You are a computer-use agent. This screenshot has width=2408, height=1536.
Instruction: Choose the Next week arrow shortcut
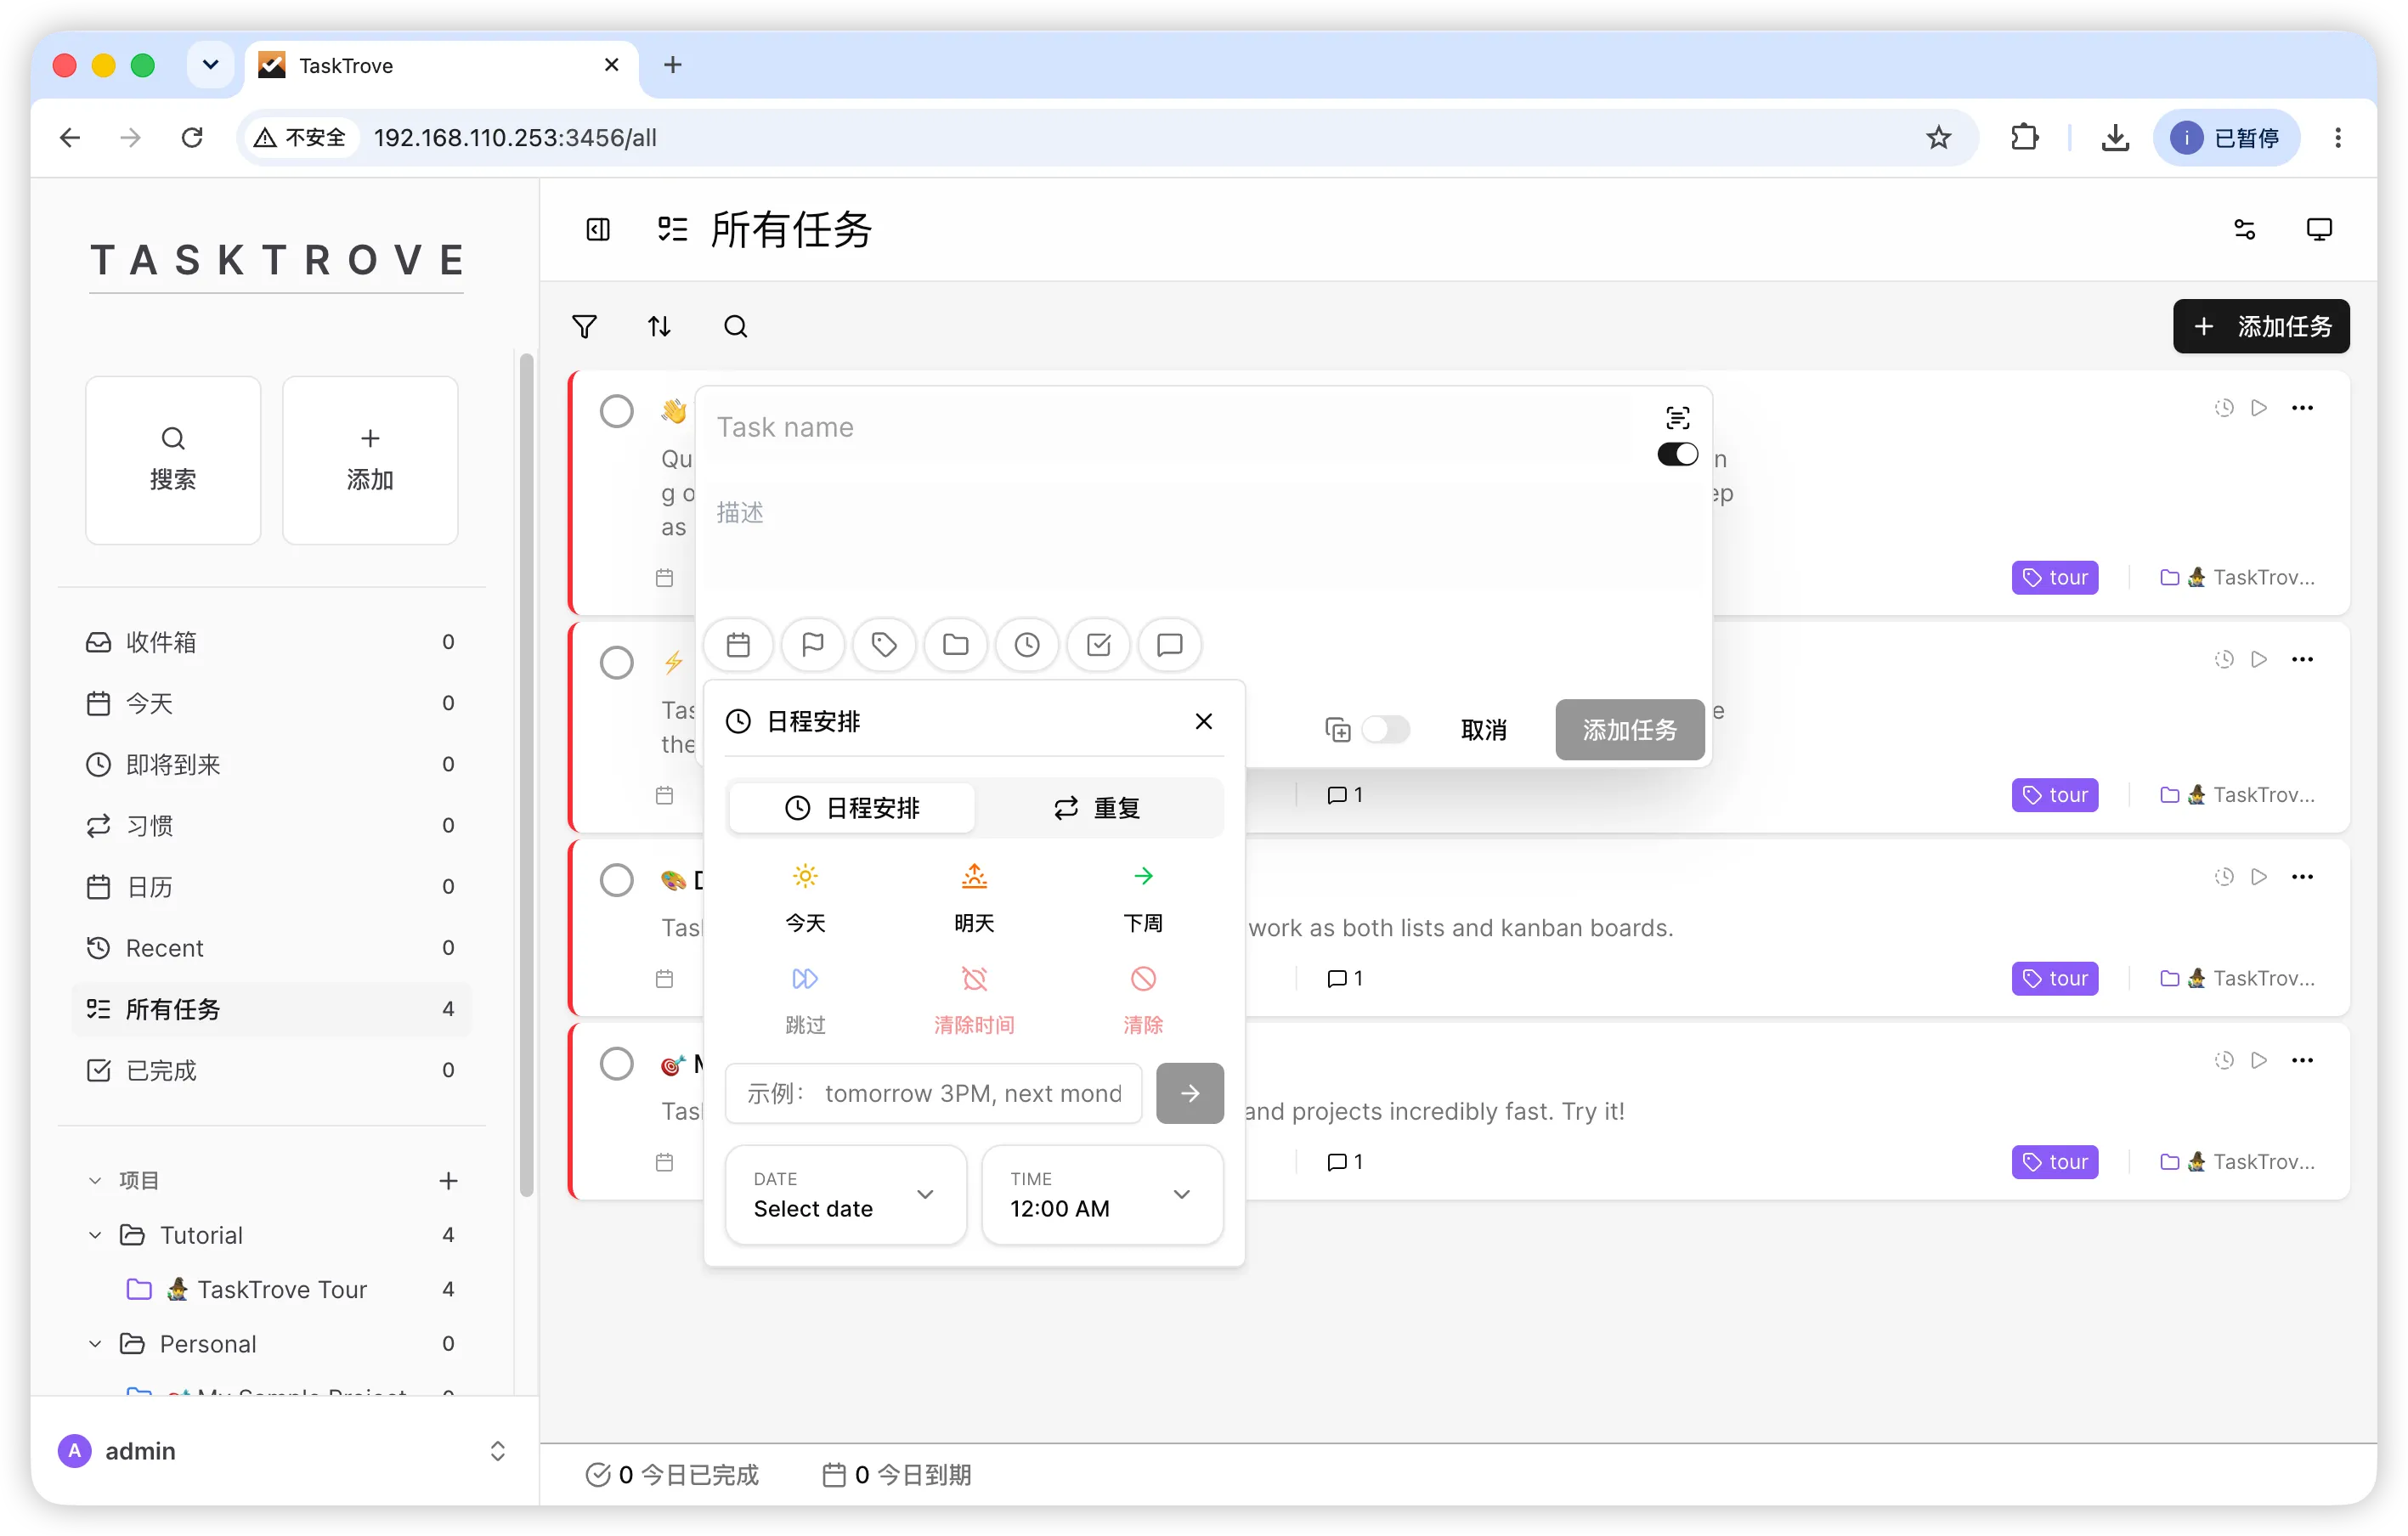point(1143,898)
